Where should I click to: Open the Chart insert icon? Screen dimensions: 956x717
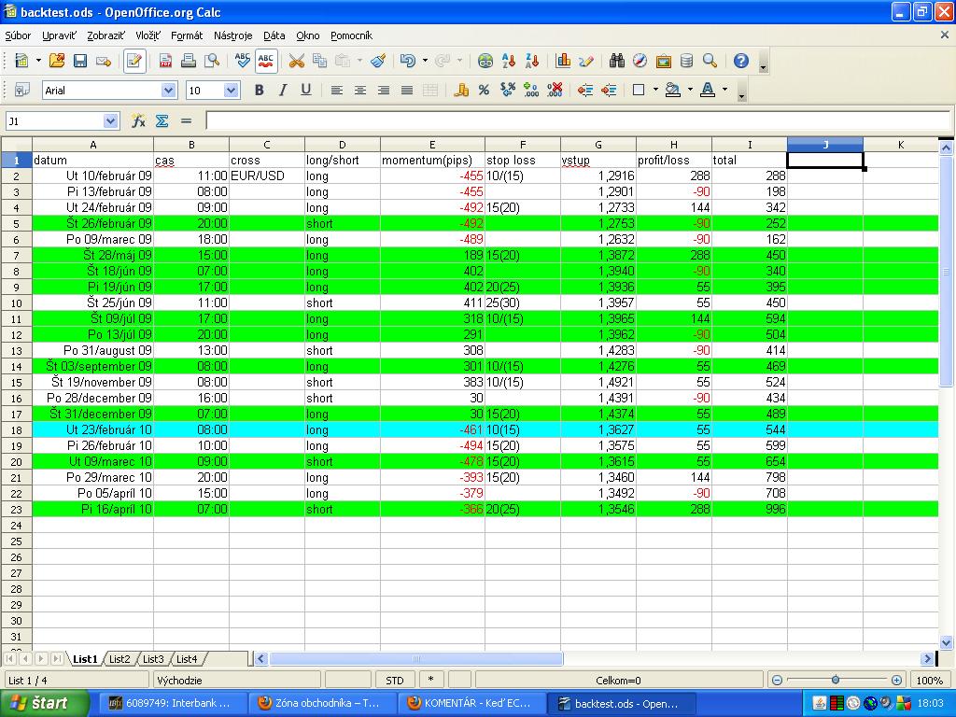(x=563, y=61)
